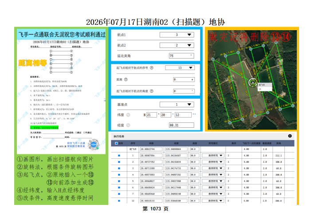The image size is (311, 220).
Task: Open the 基准点 dropdown showing 1
Action: 177,105
